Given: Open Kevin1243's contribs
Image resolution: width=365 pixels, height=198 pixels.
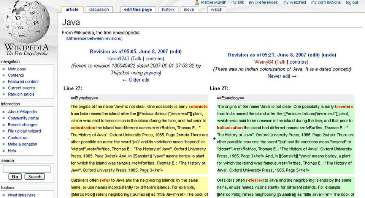Looking at the screenshot, I should [x=154, y=59].
